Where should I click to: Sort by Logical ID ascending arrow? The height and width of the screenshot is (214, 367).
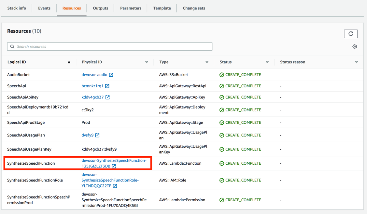point(69,62)
